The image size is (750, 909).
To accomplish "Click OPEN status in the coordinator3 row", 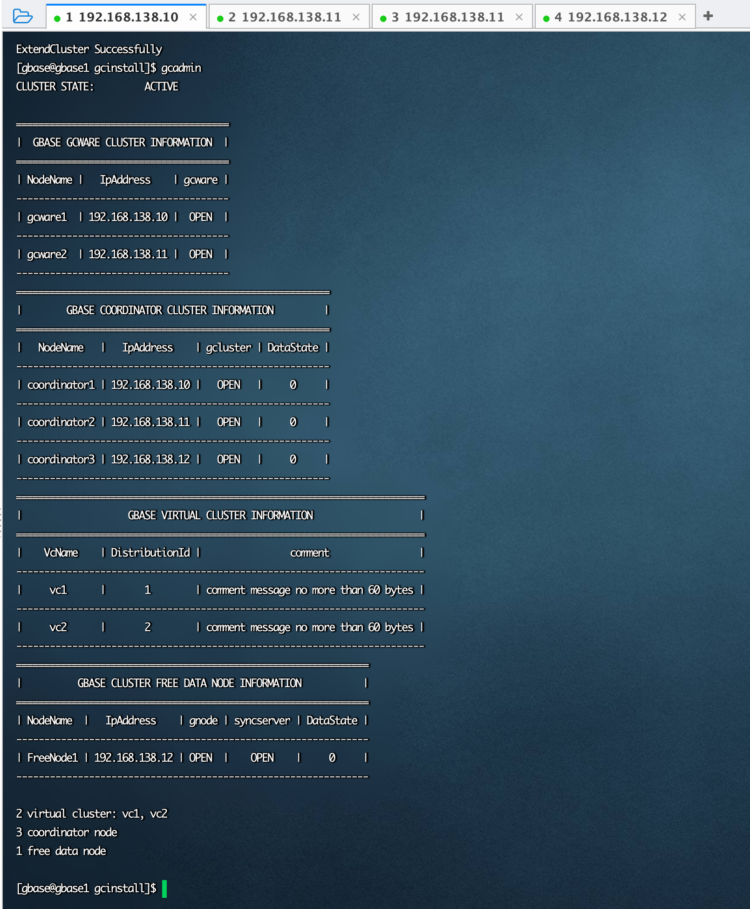I will 229,460.
